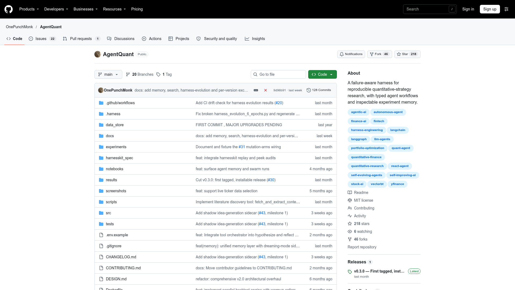Click the 128 Commits link
The height and width of the screenshot is (290, 515).
319,90
